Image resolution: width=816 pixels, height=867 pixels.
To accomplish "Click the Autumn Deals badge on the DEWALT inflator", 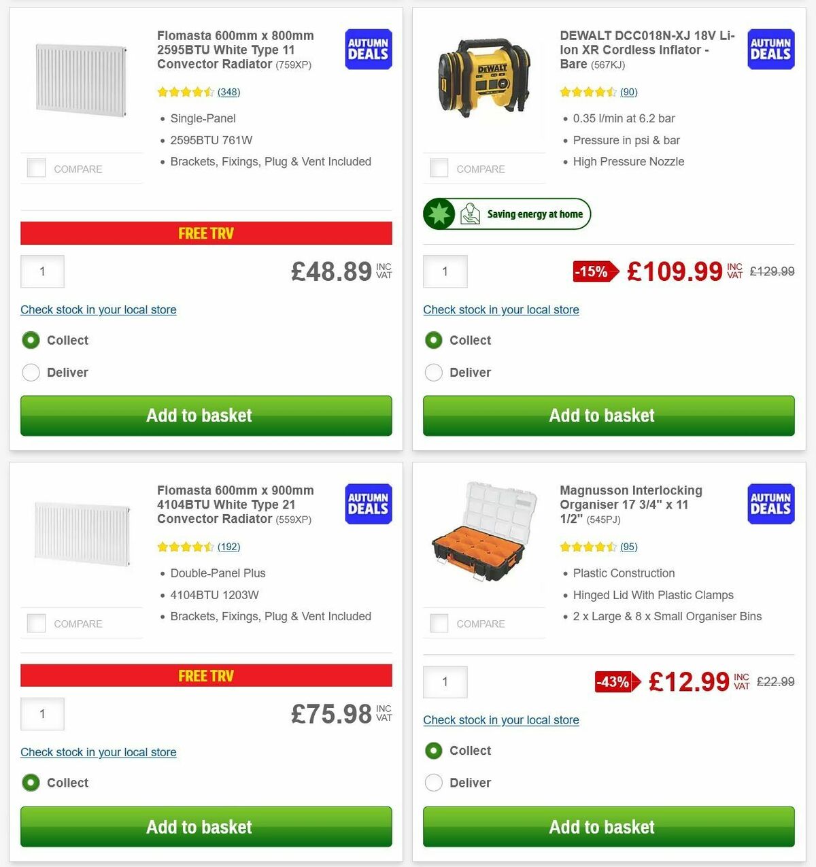I will point(770,49).
